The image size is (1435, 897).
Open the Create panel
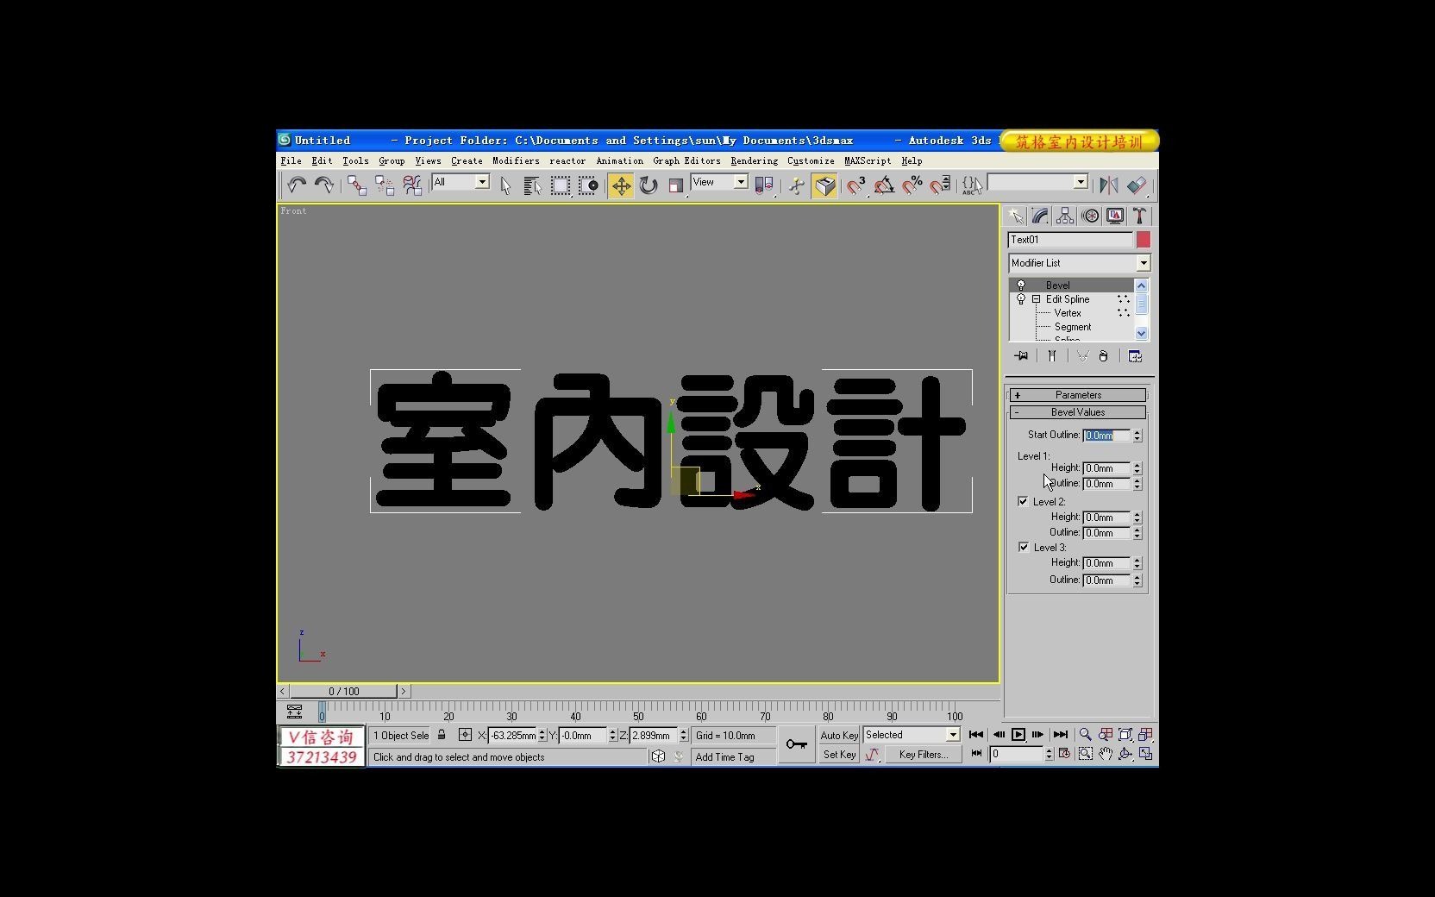tap(1016, 216)
